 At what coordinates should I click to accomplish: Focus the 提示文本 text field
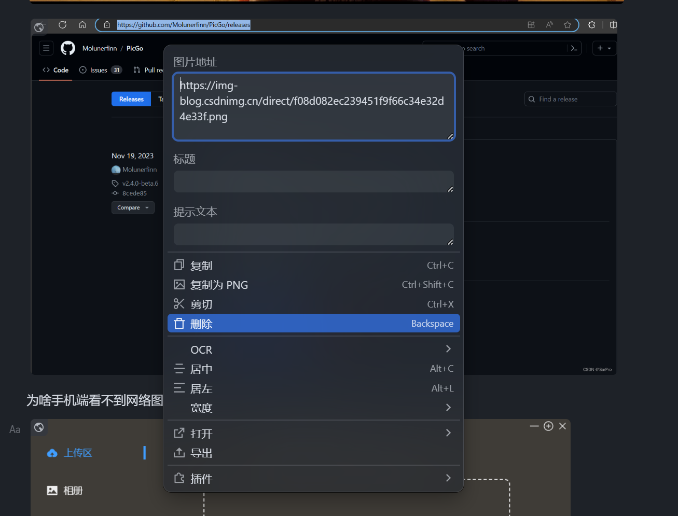(313, 234)
